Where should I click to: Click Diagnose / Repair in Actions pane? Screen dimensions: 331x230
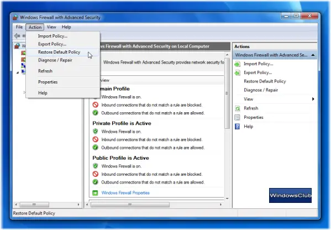click(x=261, y=90)
